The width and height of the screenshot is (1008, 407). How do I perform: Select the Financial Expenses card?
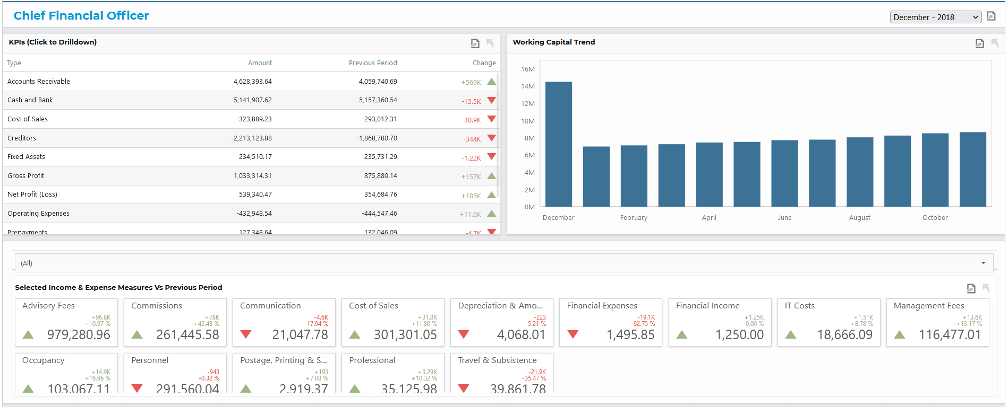pos(611,323)
